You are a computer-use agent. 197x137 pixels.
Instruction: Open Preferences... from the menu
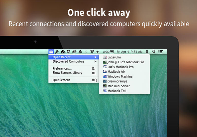click(74, 69)
